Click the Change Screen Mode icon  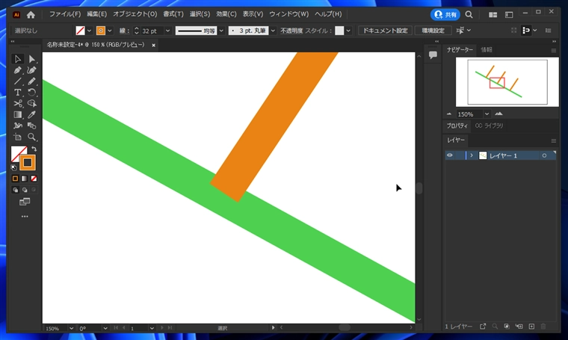pyautogui.click(x=25, y=202)
